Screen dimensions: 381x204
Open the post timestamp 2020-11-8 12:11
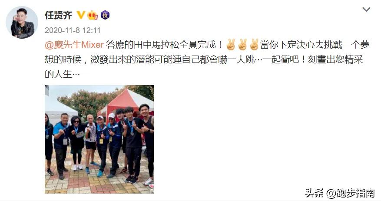(73, 30)
